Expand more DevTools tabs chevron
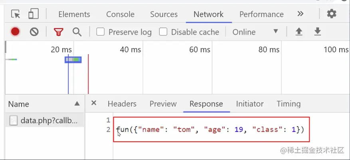The width and height of the screenshot is (350, 160). [301, 14]
